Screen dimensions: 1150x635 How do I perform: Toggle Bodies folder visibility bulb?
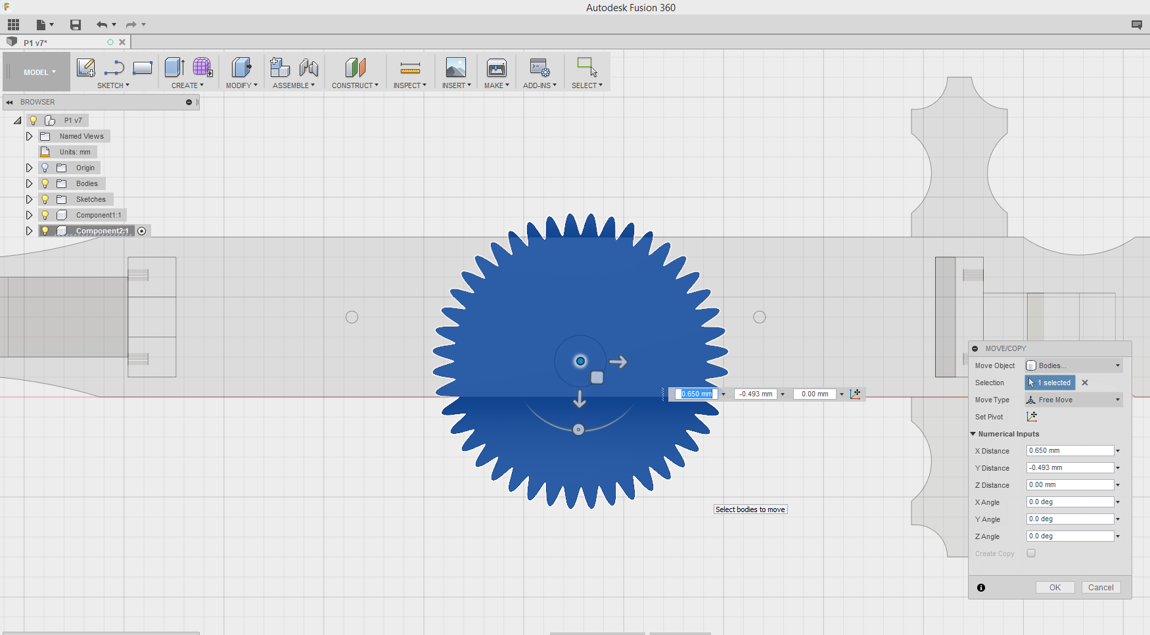tap(45, 183)
